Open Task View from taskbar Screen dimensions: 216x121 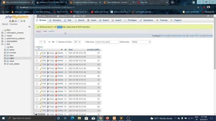click(x=65, y=118)
